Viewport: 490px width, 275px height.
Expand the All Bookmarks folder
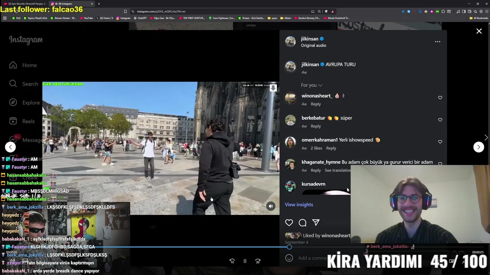click(x=479, y=18)
